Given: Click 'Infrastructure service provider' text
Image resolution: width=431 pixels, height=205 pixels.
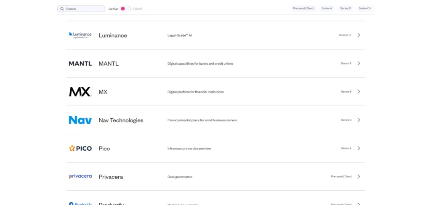Looking at the screenshot, I should 189,149.
